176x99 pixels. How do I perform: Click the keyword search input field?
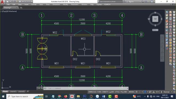point(111,2)
